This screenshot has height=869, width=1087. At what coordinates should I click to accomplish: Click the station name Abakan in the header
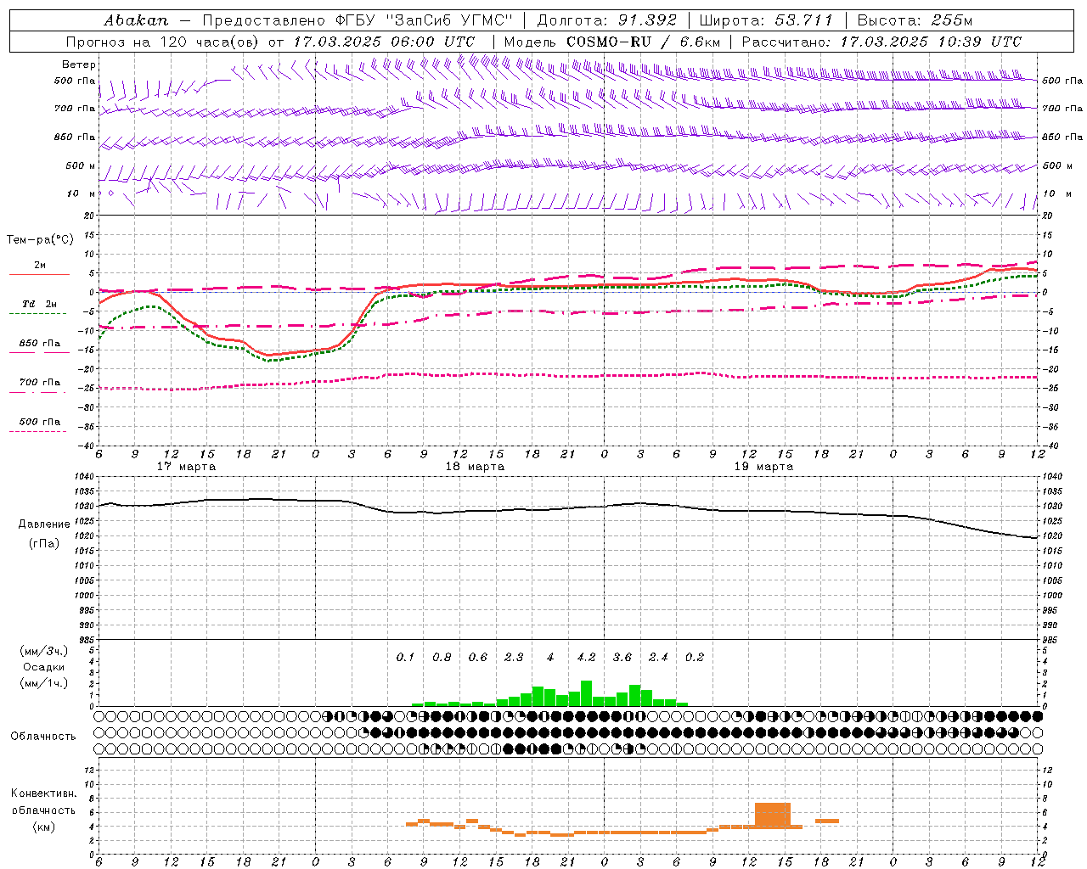[136, 20]
